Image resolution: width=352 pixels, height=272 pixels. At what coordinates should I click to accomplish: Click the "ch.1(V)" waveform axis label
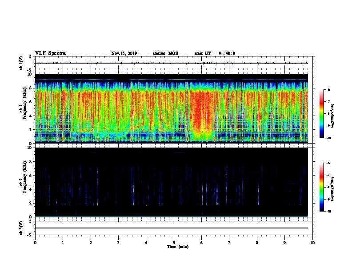tap(21, 63)
